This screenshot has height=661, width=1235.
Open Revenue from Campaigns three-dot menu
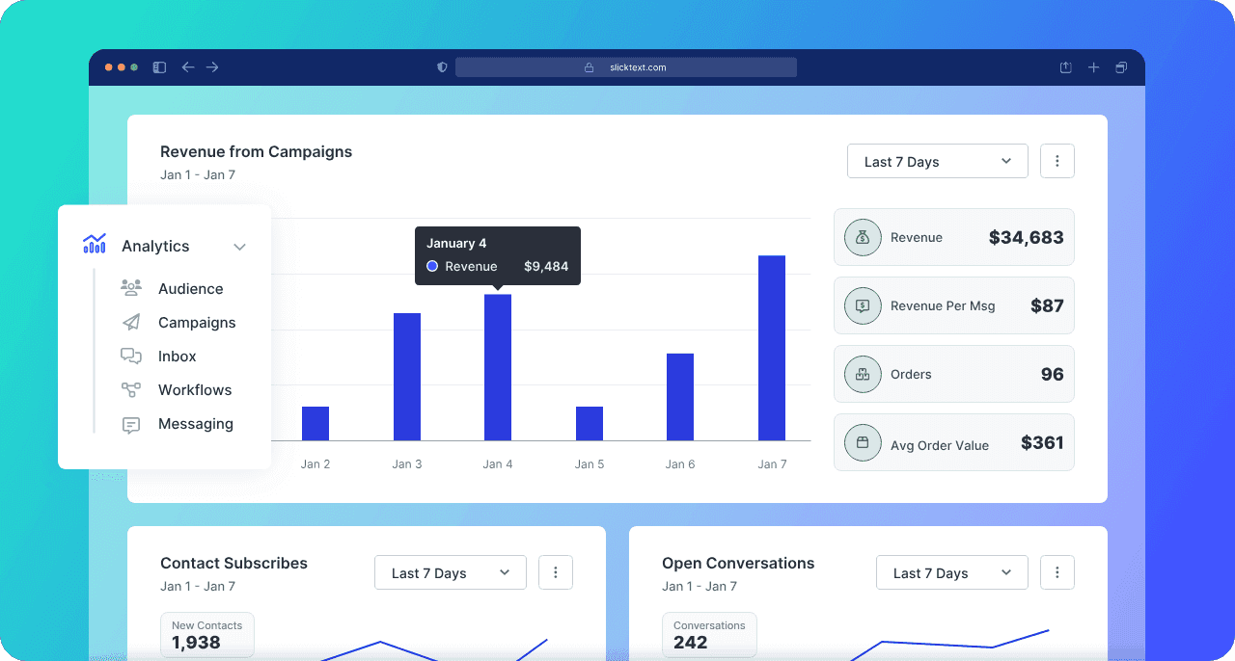point(1057,161)
